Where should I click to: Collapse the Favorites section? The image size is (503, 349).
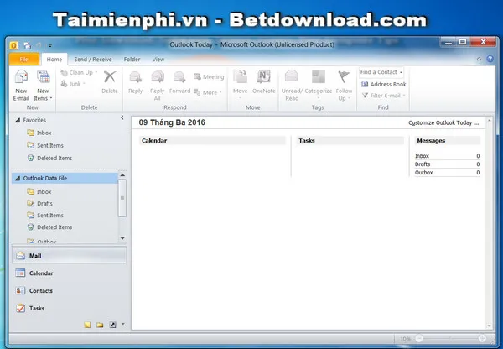tap(18, 120)
